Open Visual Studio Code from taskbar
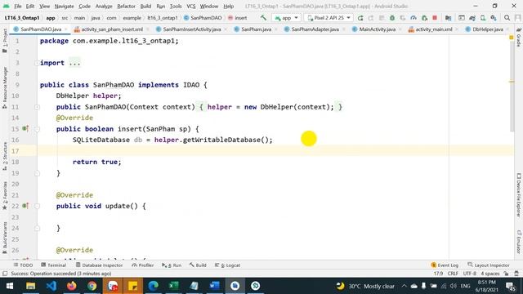 pyautogui.click(x=51, y=286)
